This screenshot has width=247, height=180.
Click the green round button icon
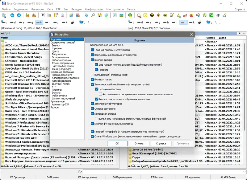[130, 15]
